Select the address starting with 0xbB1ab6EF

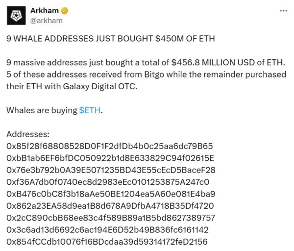click(110, 158)
